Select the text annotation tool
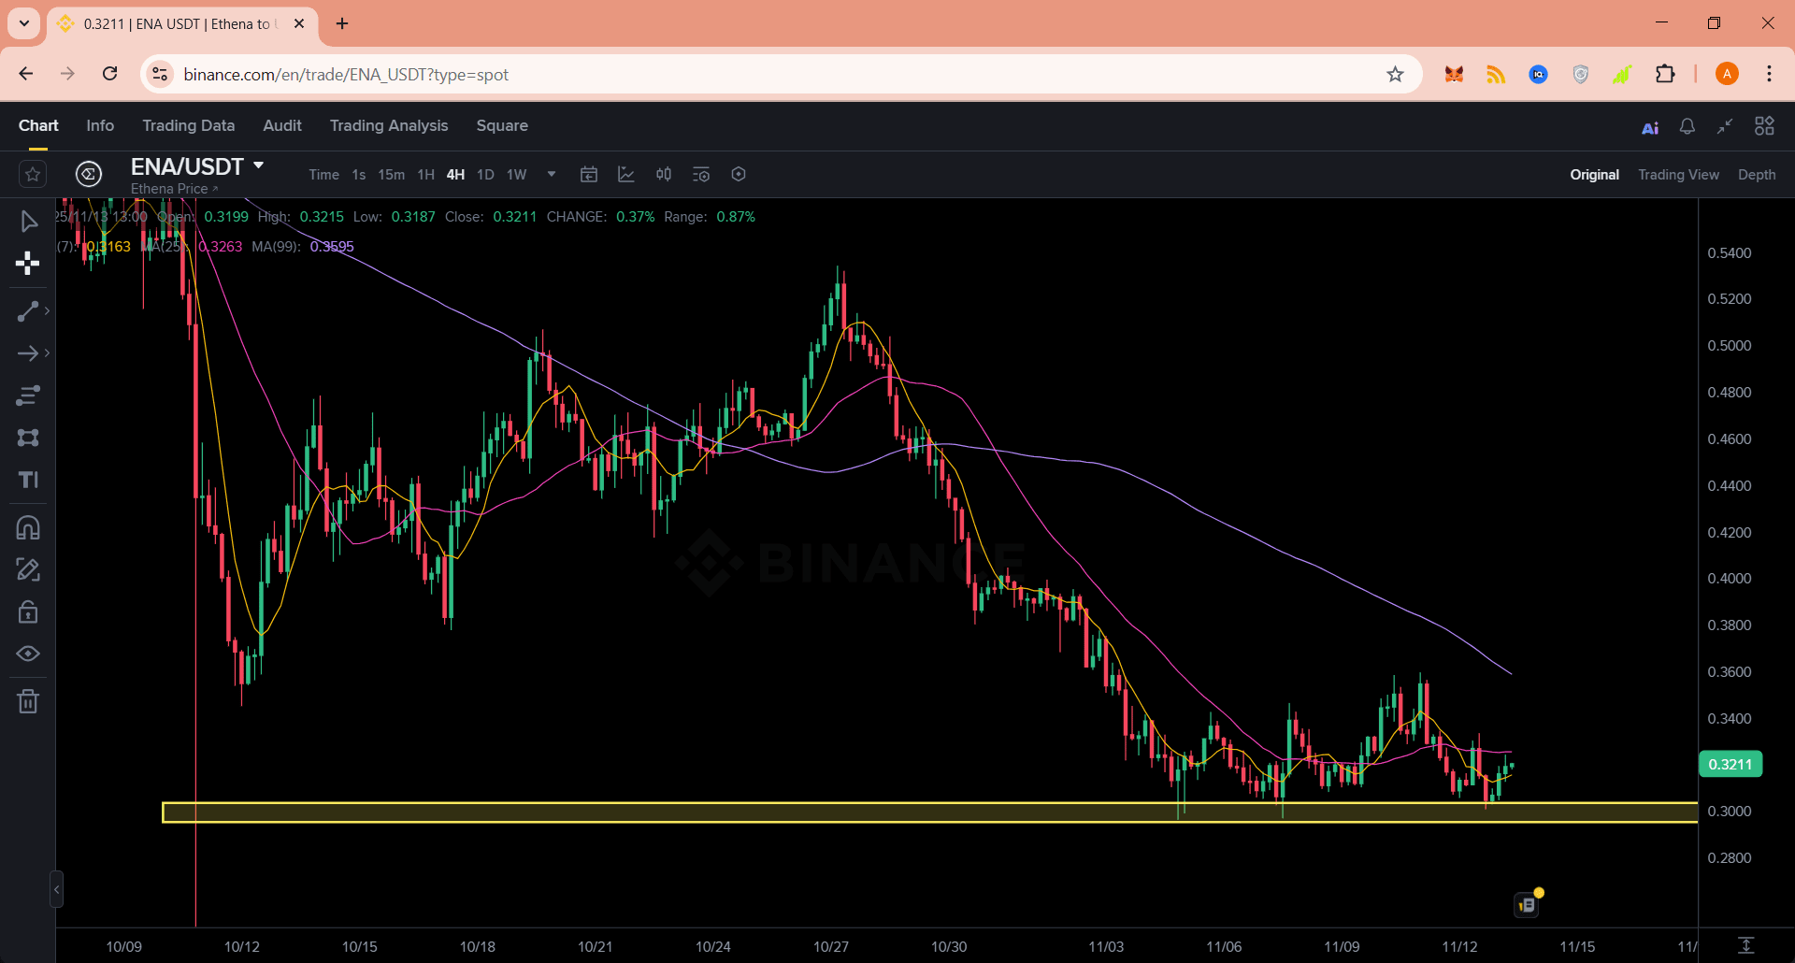1795x963 pixels. [28, 480]
